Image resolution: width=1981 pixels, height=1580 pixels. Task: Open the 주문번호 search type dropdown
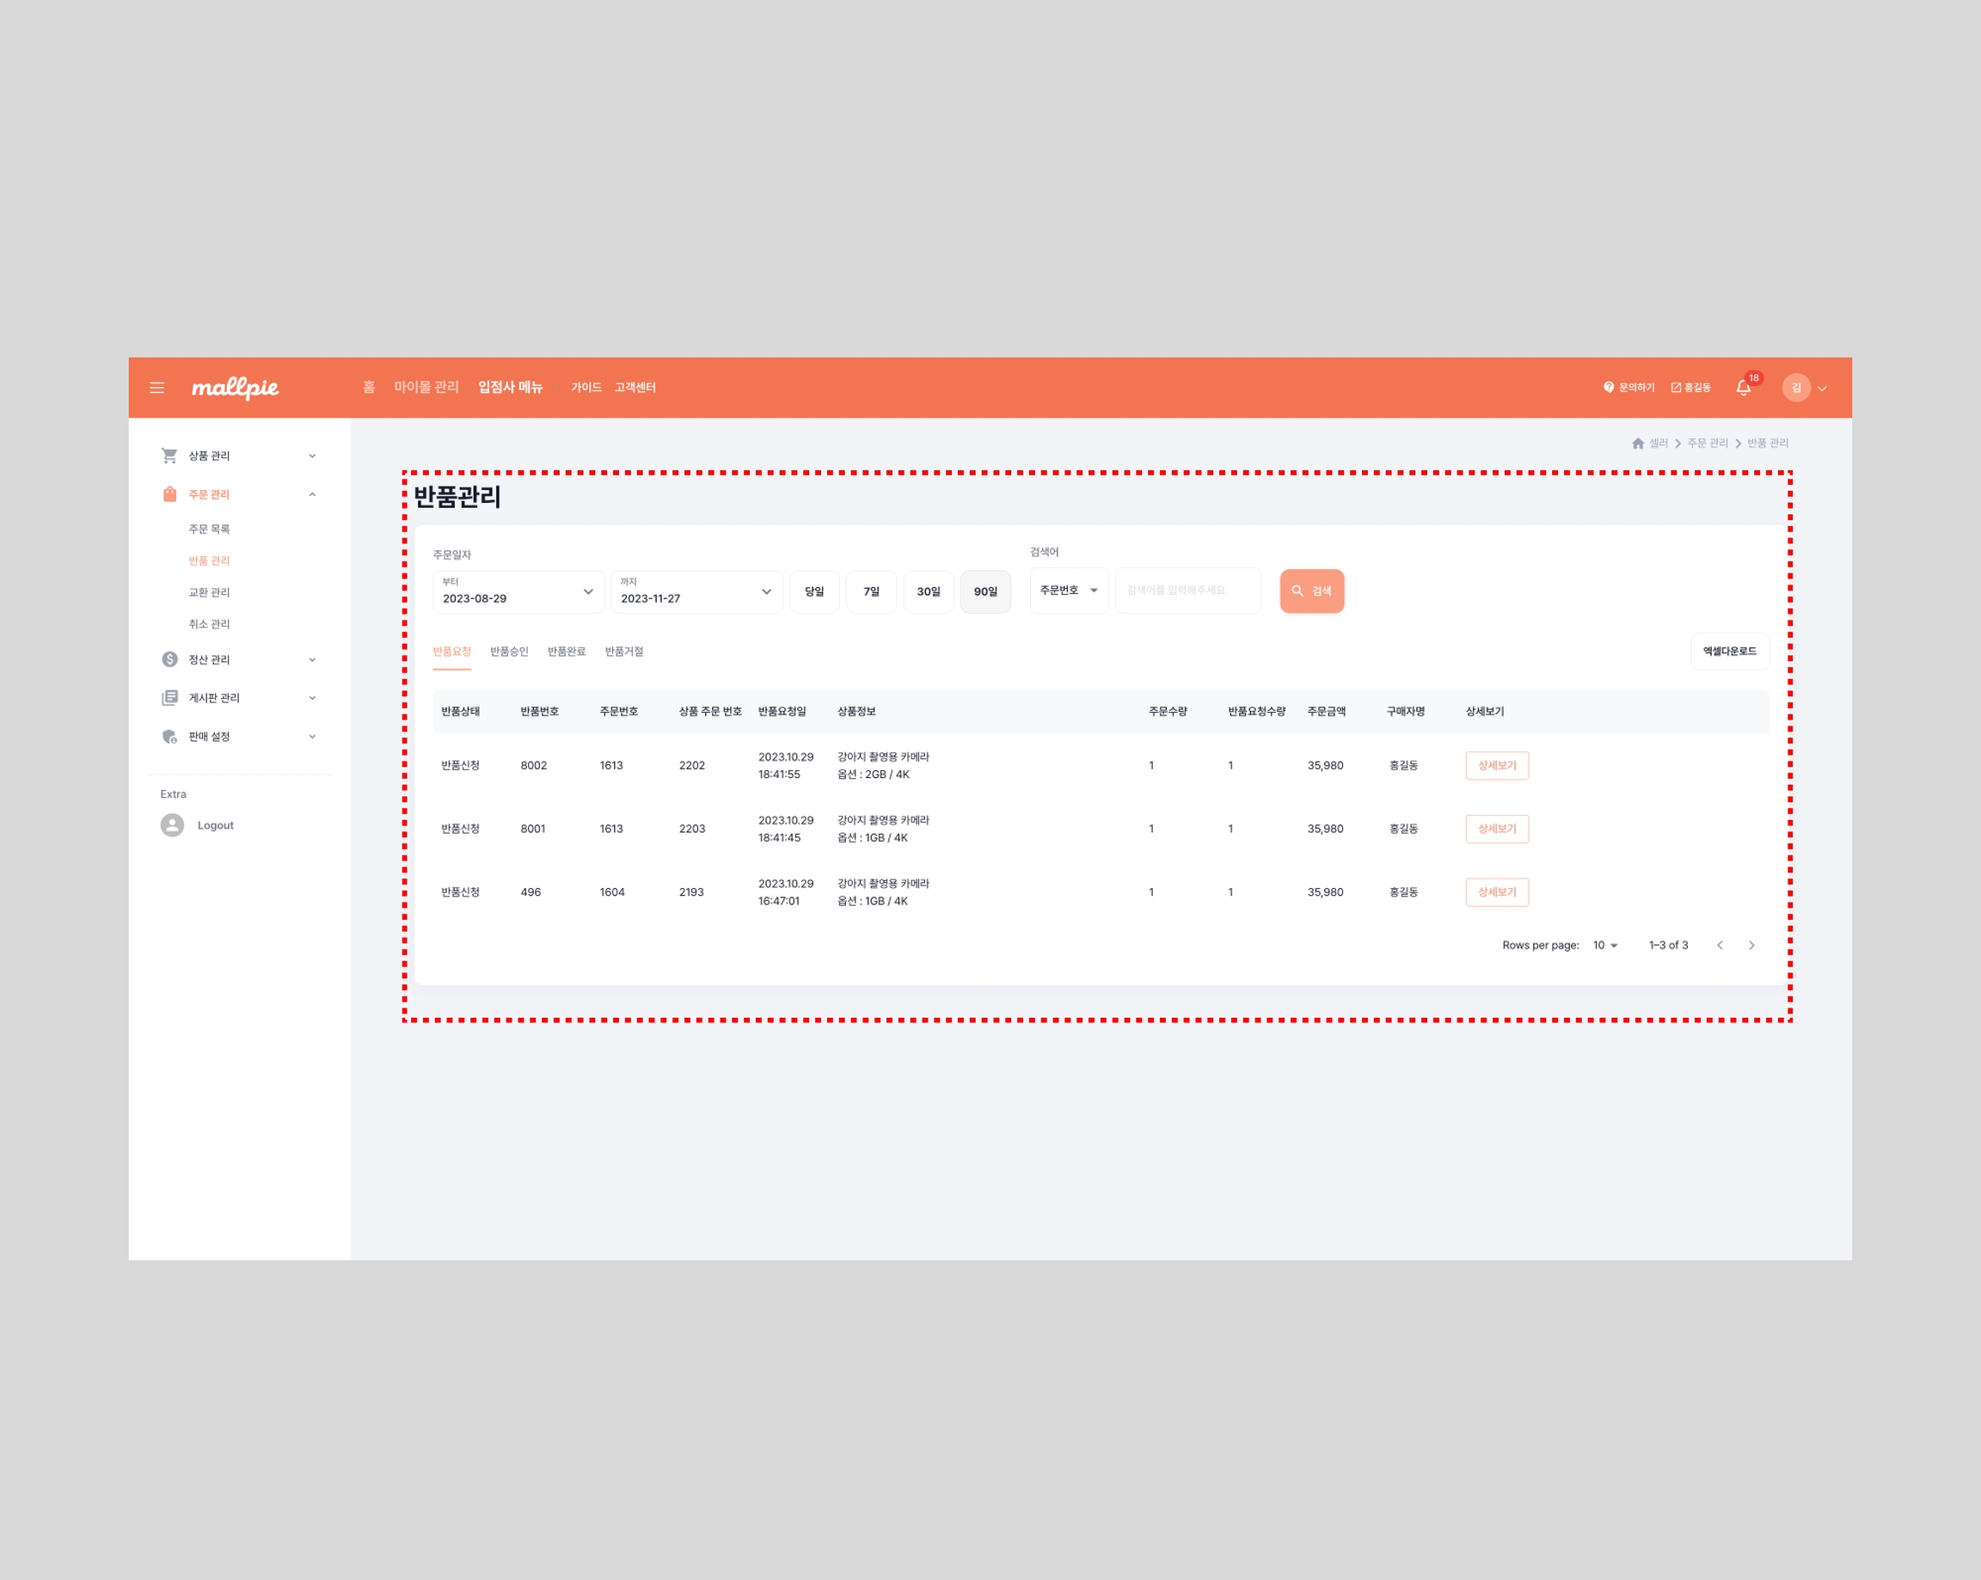coord(1069,591)
